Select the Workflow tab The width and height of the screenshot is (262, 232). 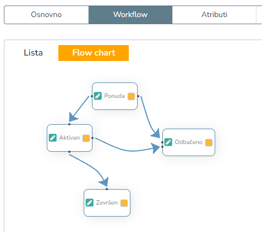click(130, 15)
